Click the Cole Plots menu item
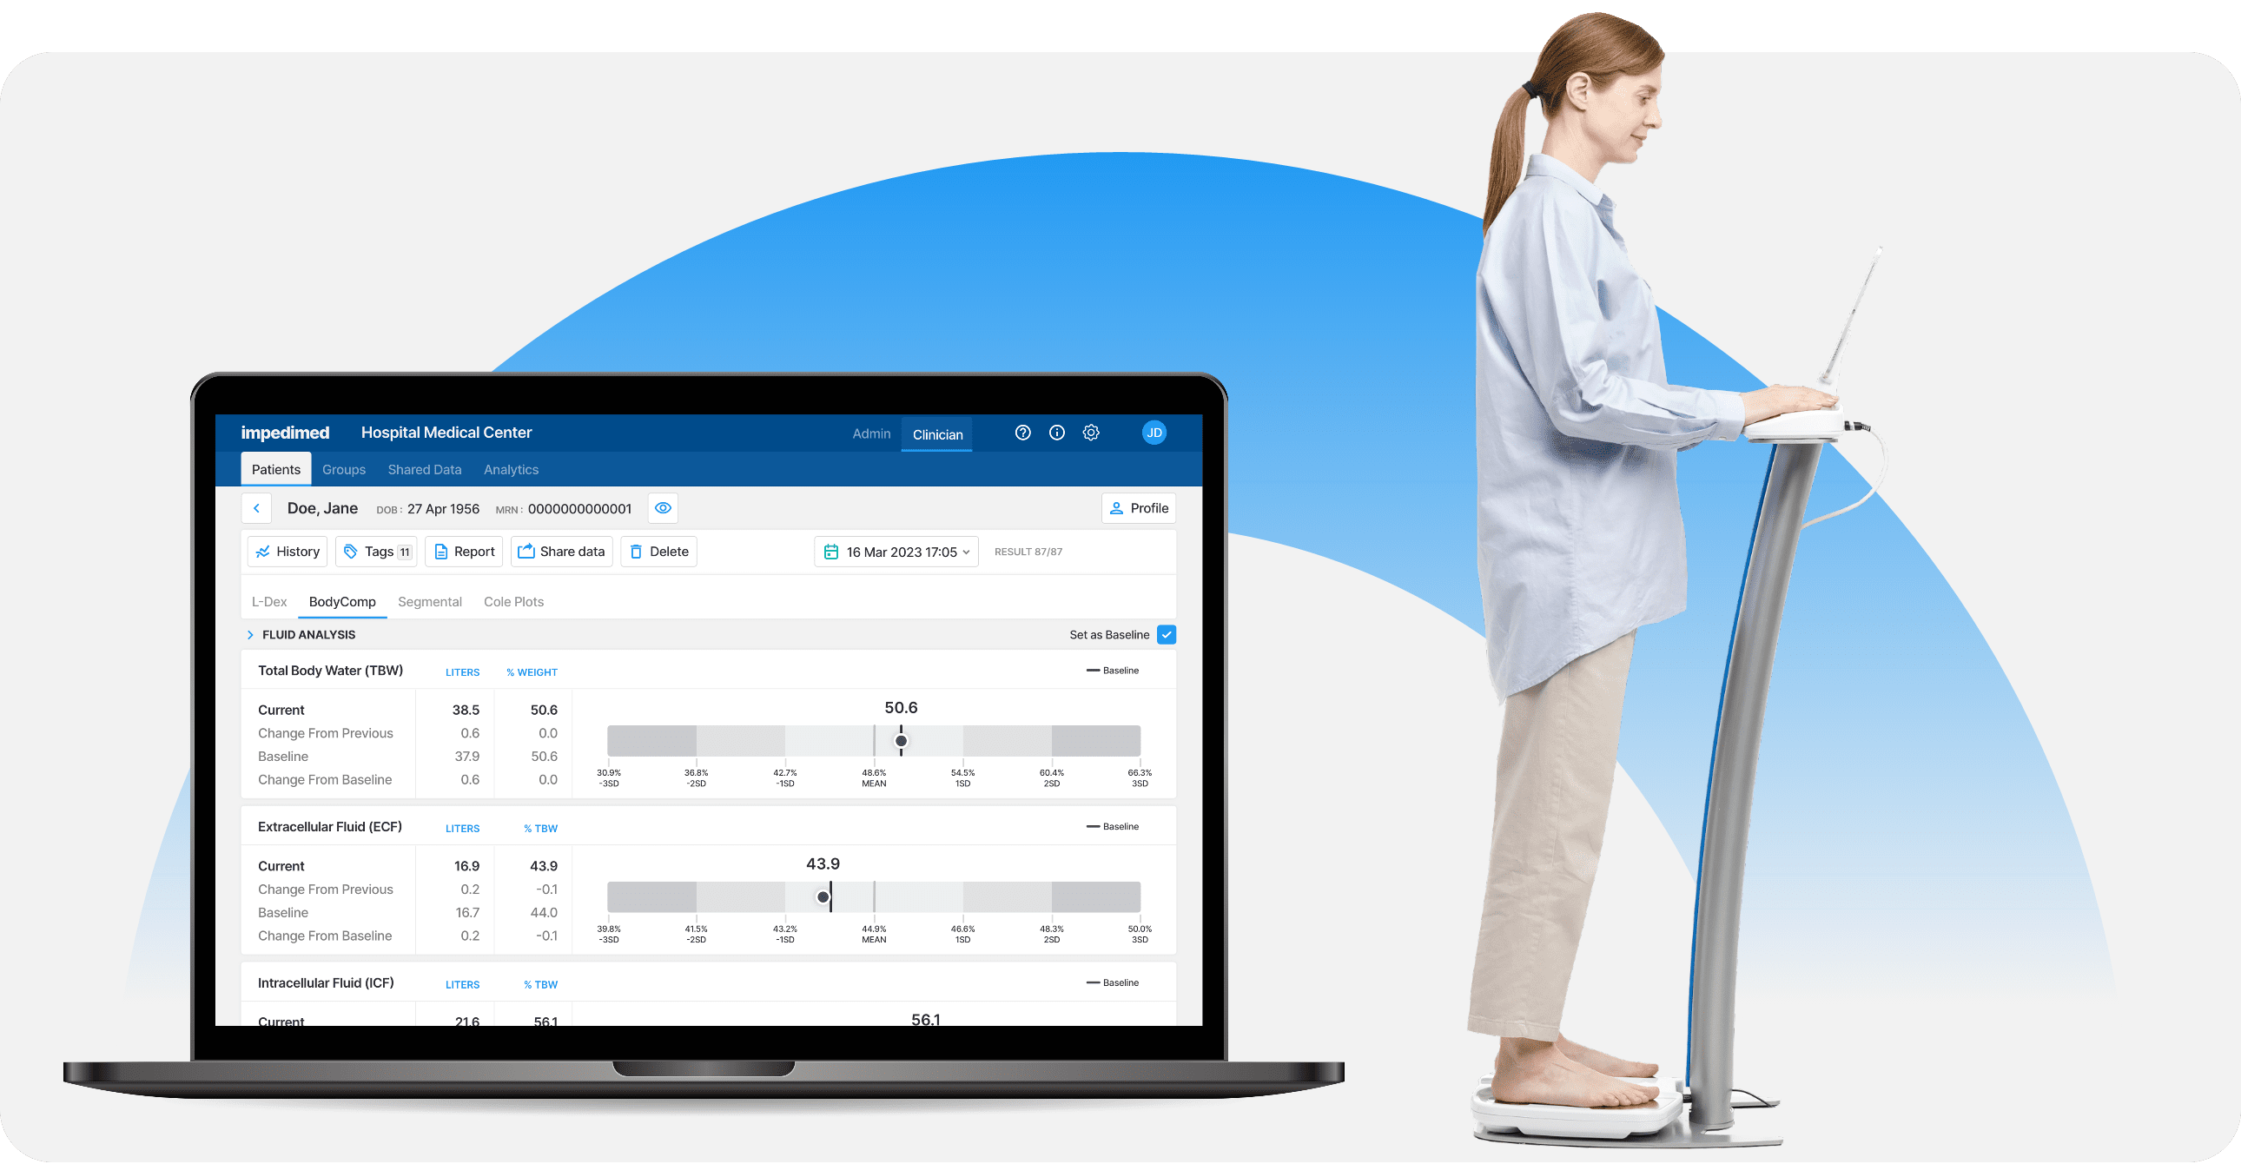Image resolution: width=2241 pixels, height=1164 pixels. click(x=514, y=600)
